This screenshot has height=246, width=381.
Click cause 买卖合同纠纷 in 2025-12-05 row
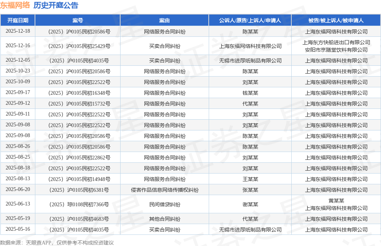(164, 61)
